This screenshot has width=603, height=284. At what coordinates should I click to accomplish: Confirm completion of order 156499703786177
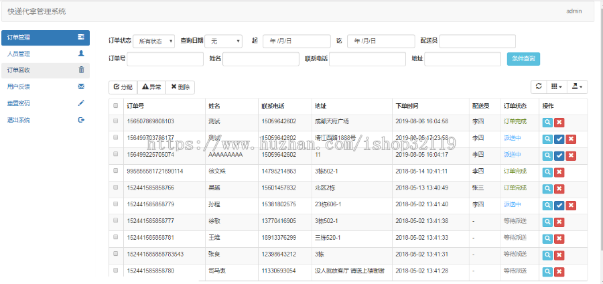(x=559, y=139)
